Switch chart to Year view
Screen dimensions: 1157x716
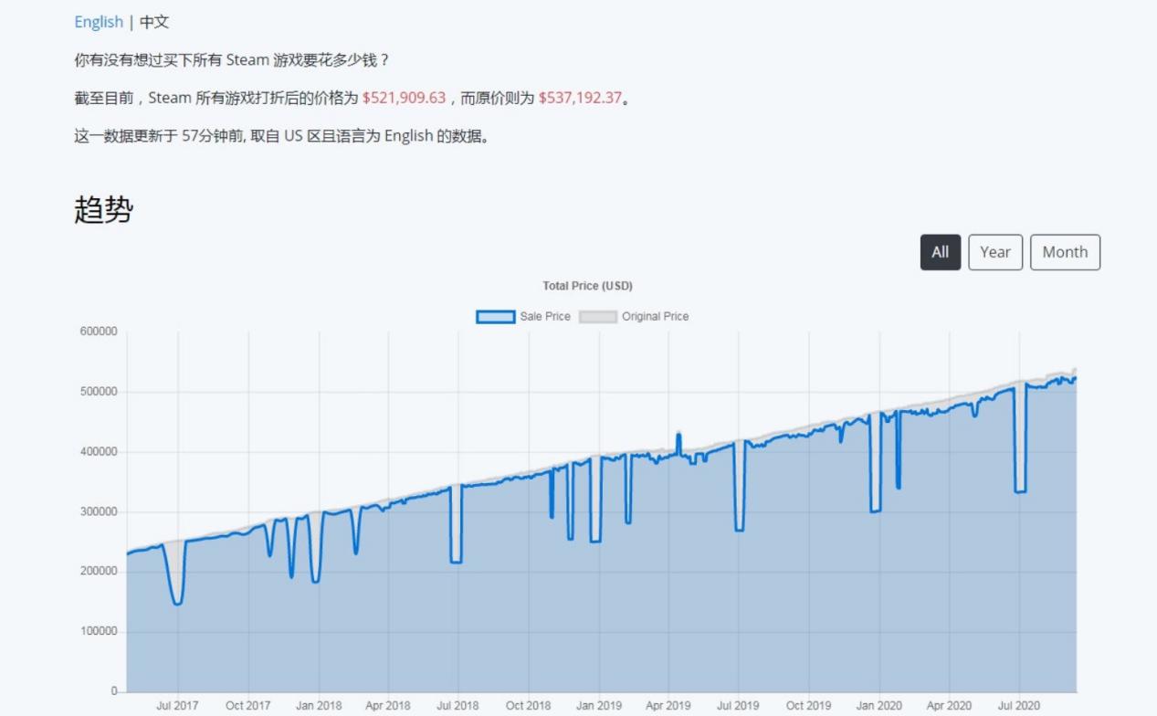tap(994, 252)
